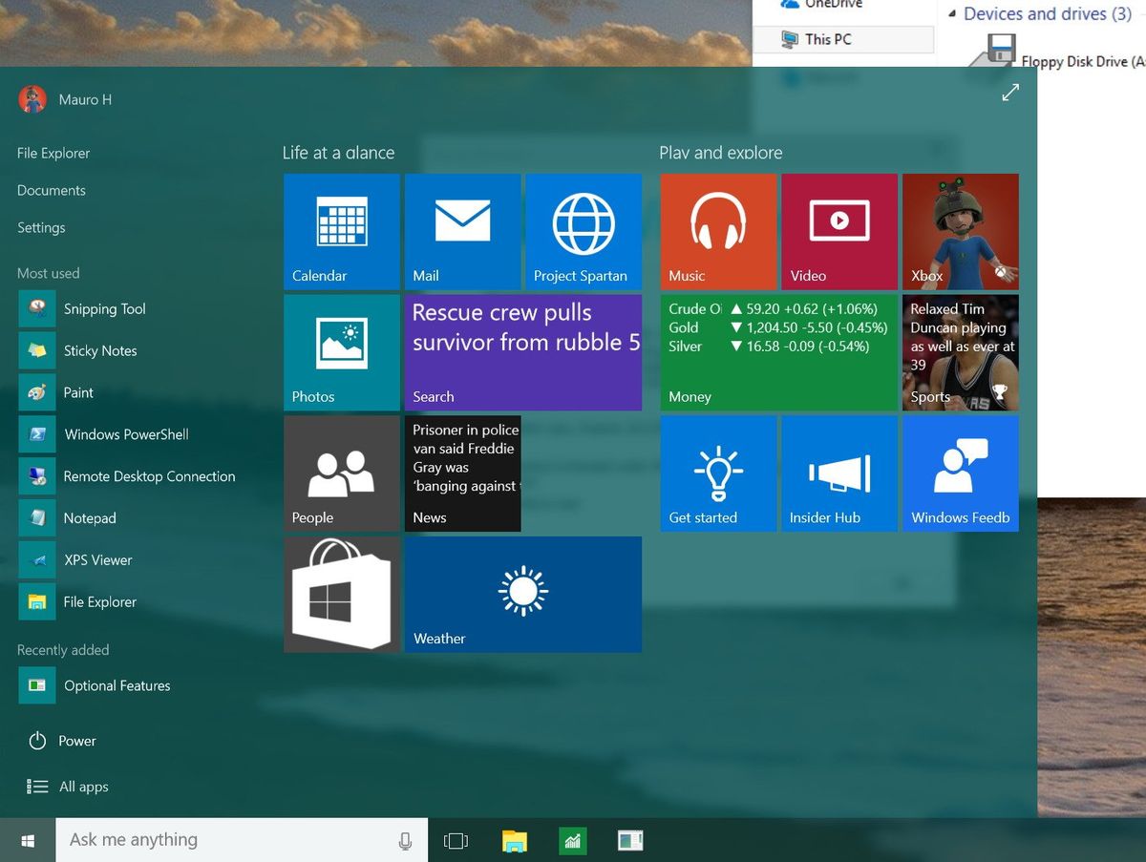This screenshot has height=862, width=1146.
Task: Start Remote Desktop Connection
Action: pyautogui.click(x=148, y=476)
